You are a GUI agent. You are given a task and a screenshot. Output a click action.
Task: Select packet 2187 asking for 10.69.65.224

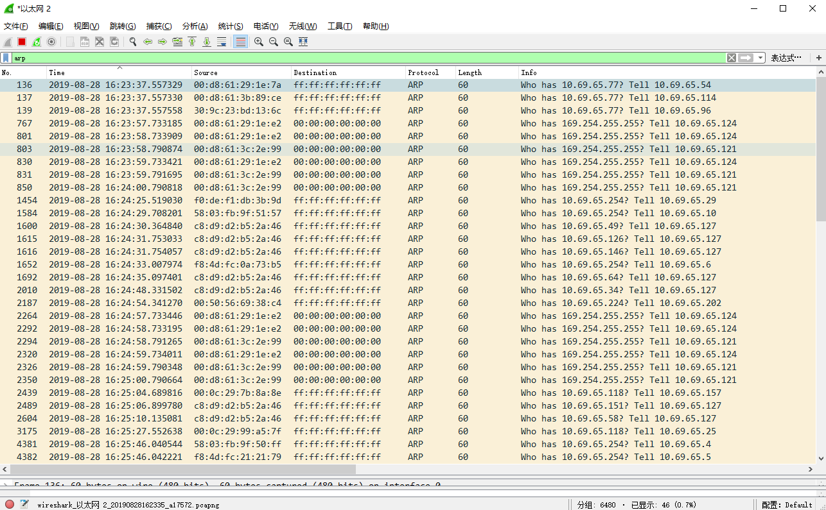[408, 303]
